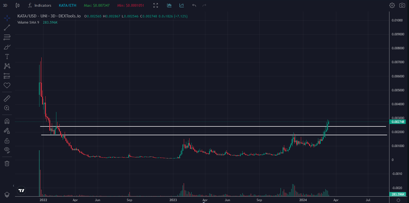Click the trash icon to remove drawings
The image size is (409, 203).
7,163
